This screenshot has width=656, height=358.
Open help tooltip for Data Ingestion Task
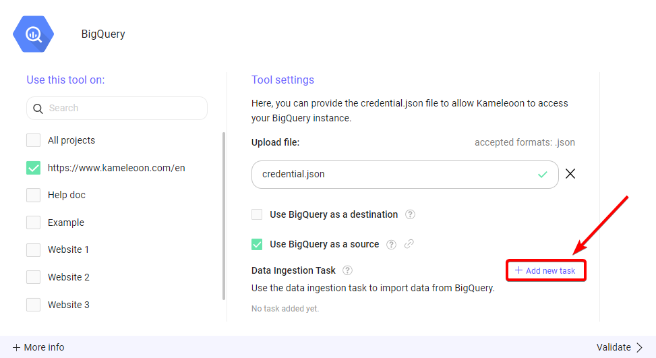(x=347, y=270)
